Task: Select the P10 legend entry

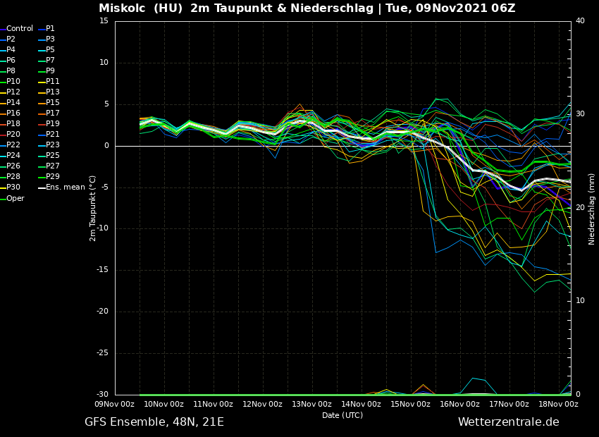Action: pyautogui.click(x=13, y=82)
